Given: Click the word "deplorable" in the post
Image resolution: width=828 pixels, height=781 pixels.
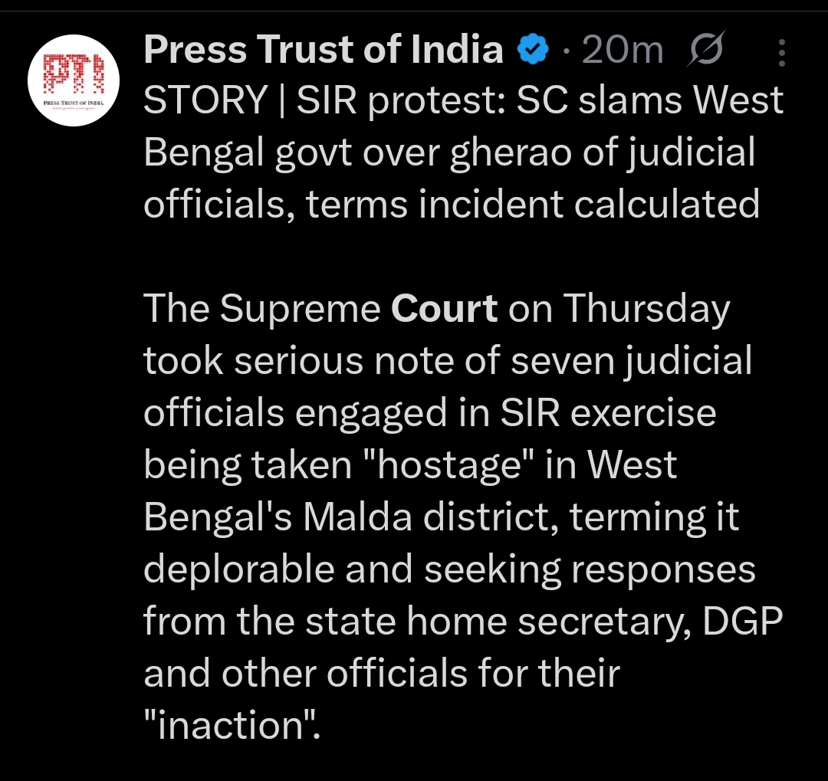Looking at the screenshot, I should pyautogui.click(x=242, y=569).
